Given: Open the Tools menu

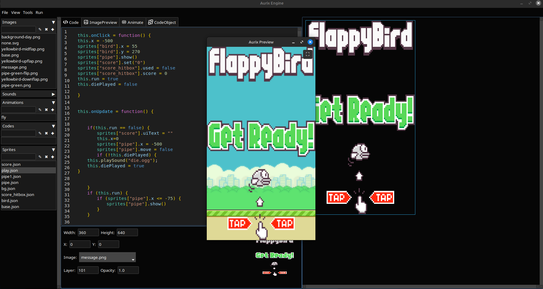Looking at the screenshot, I should tap(28, 12).
